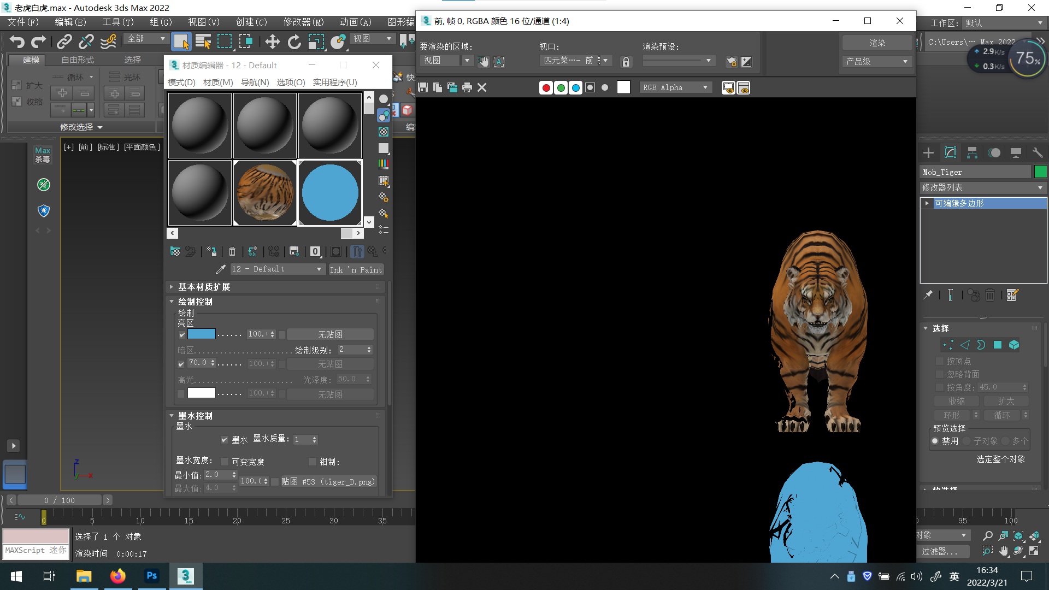Open Render Setup teapot icon

pyautogui.click(x=732, y=61)
